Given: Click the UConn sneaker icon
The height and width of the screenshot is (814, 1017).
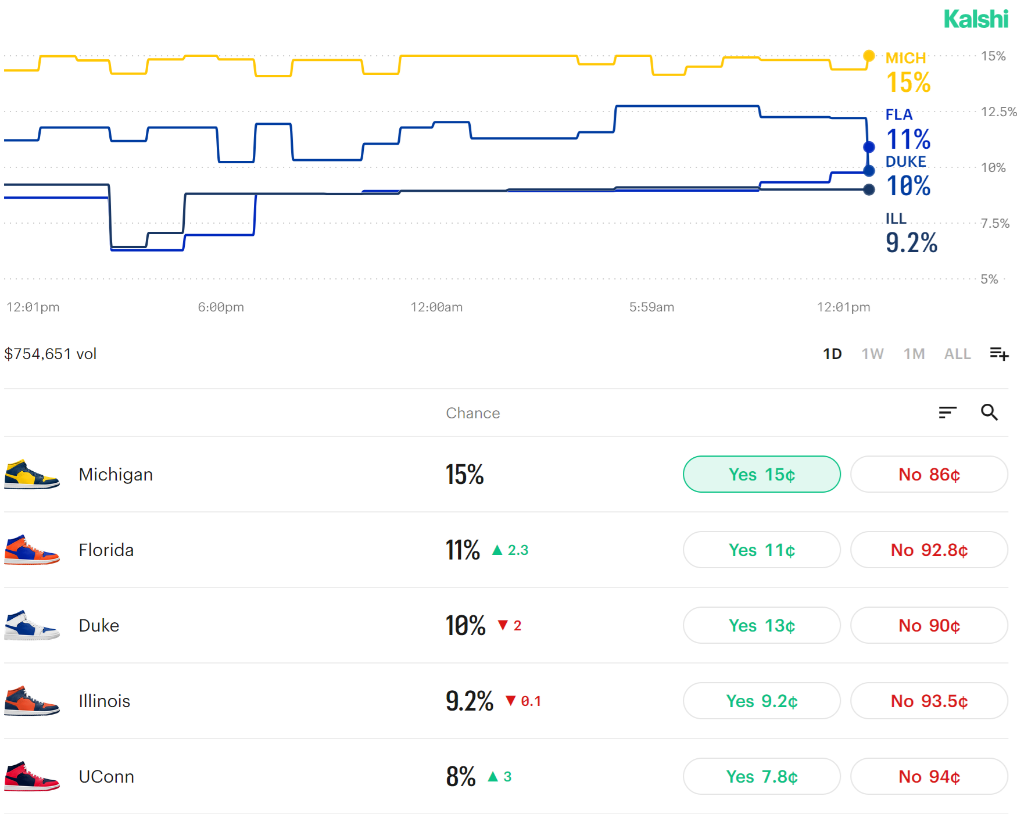Looking at the screenshot, I should pos(31,777).
